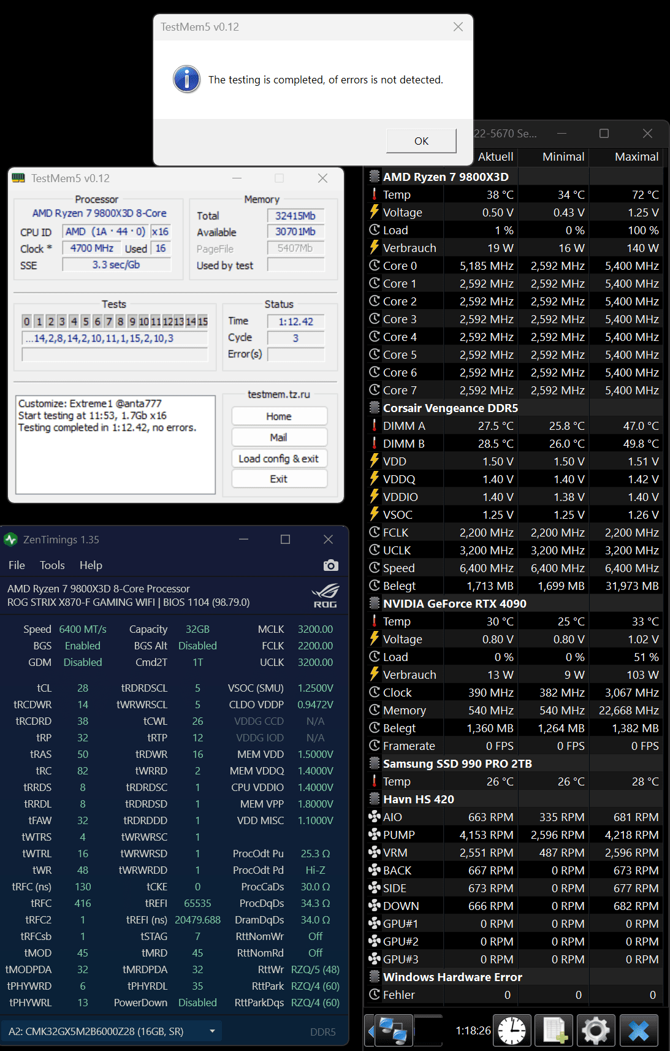Click the Time 1:12.42 status field

(295, 321)
